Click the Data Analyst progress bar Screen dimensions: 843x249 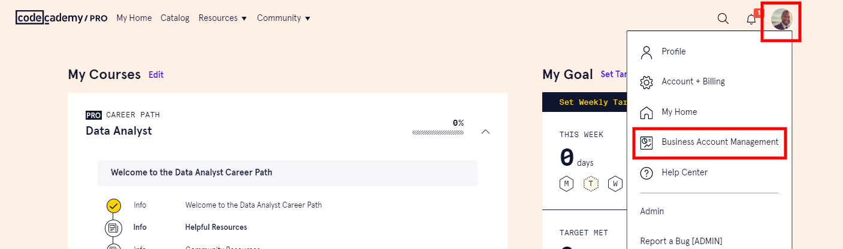(438, 132)
